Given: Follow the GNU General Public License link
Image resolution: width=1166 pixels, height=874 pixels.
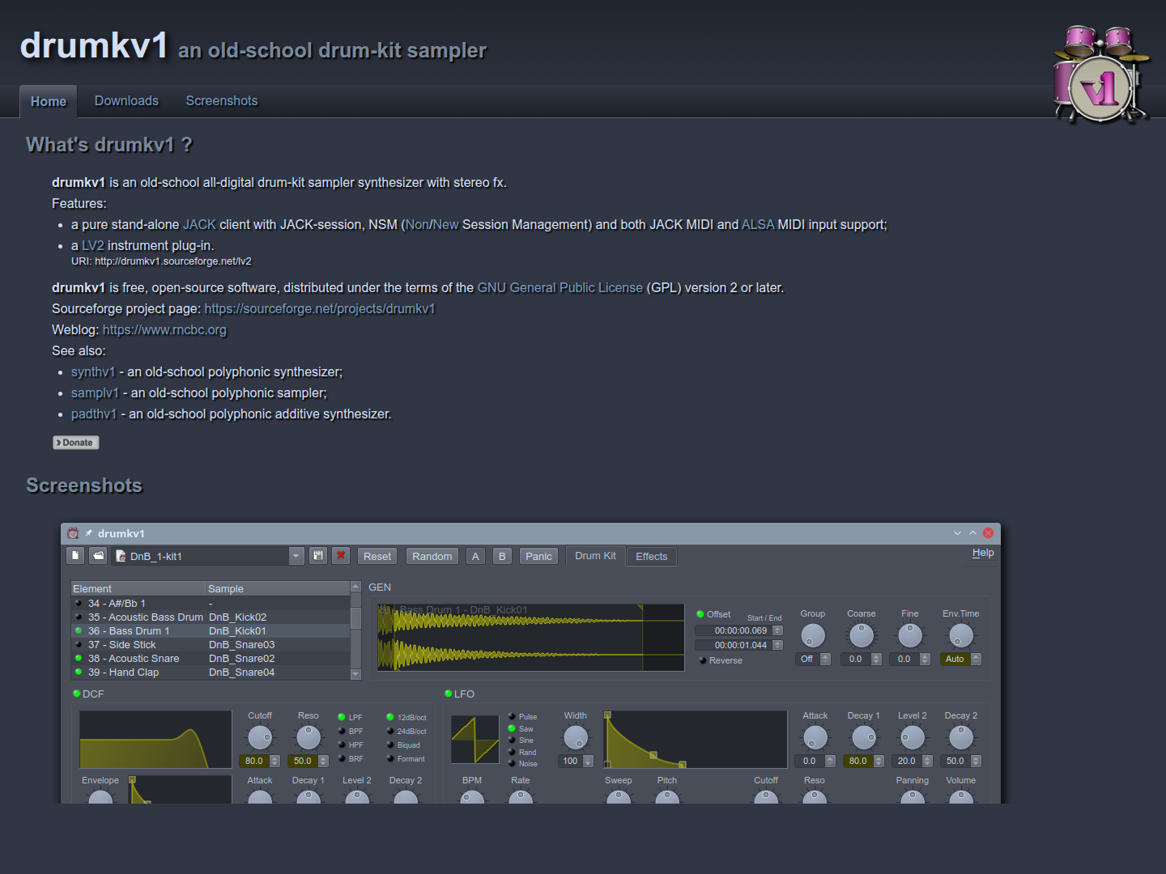Looking at the screenshot, I should coord(560,288).
